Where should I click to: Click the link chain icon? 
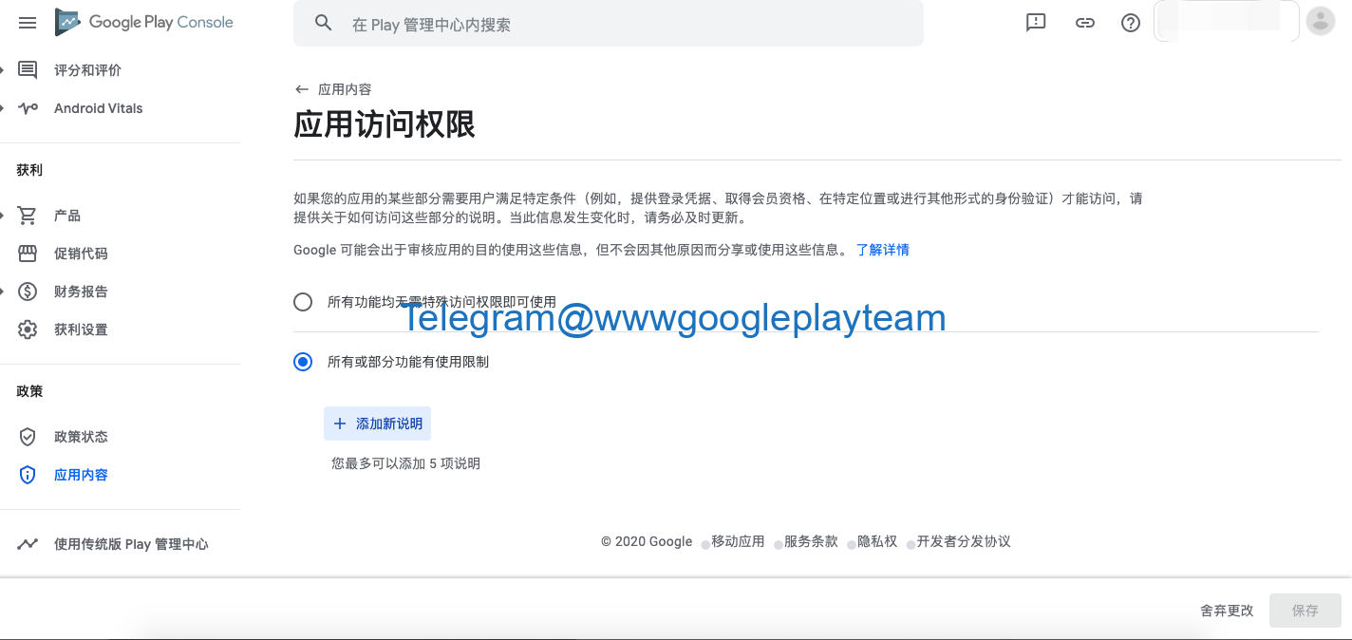1084,23
